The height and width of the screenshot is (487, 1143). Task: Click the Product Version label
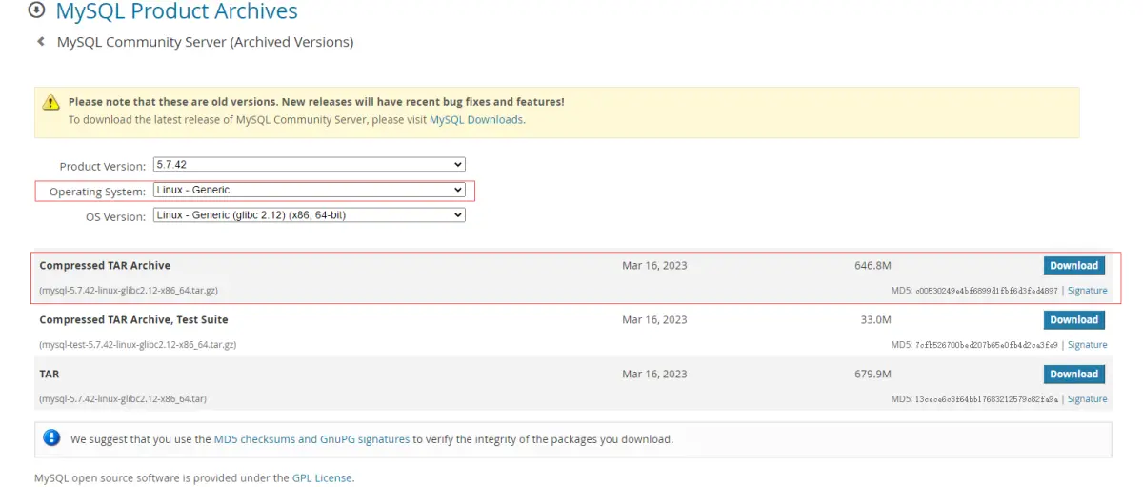(x=103, y=166)
